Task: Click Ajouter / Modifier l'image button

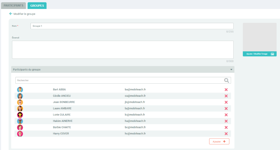Action: click(260, 54)
